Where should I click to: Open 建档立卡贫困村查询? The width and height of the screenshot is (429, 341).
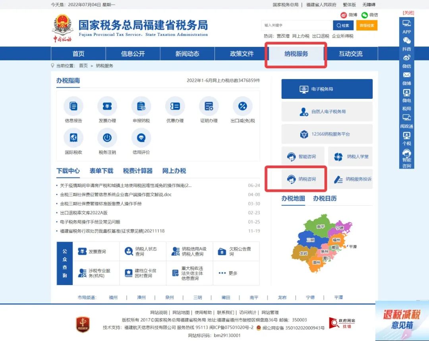pyautogui.click(x=140, y=273)
